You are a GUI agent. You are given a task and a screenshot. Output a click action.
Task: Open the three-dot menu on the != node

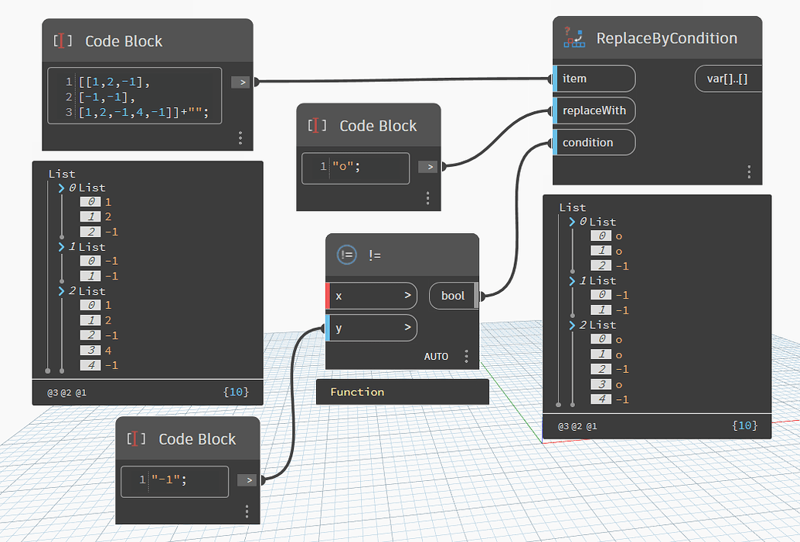[466, 356]
